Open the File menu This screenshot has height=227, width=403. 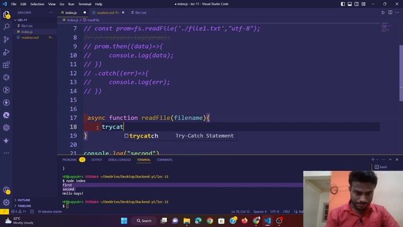14,4
